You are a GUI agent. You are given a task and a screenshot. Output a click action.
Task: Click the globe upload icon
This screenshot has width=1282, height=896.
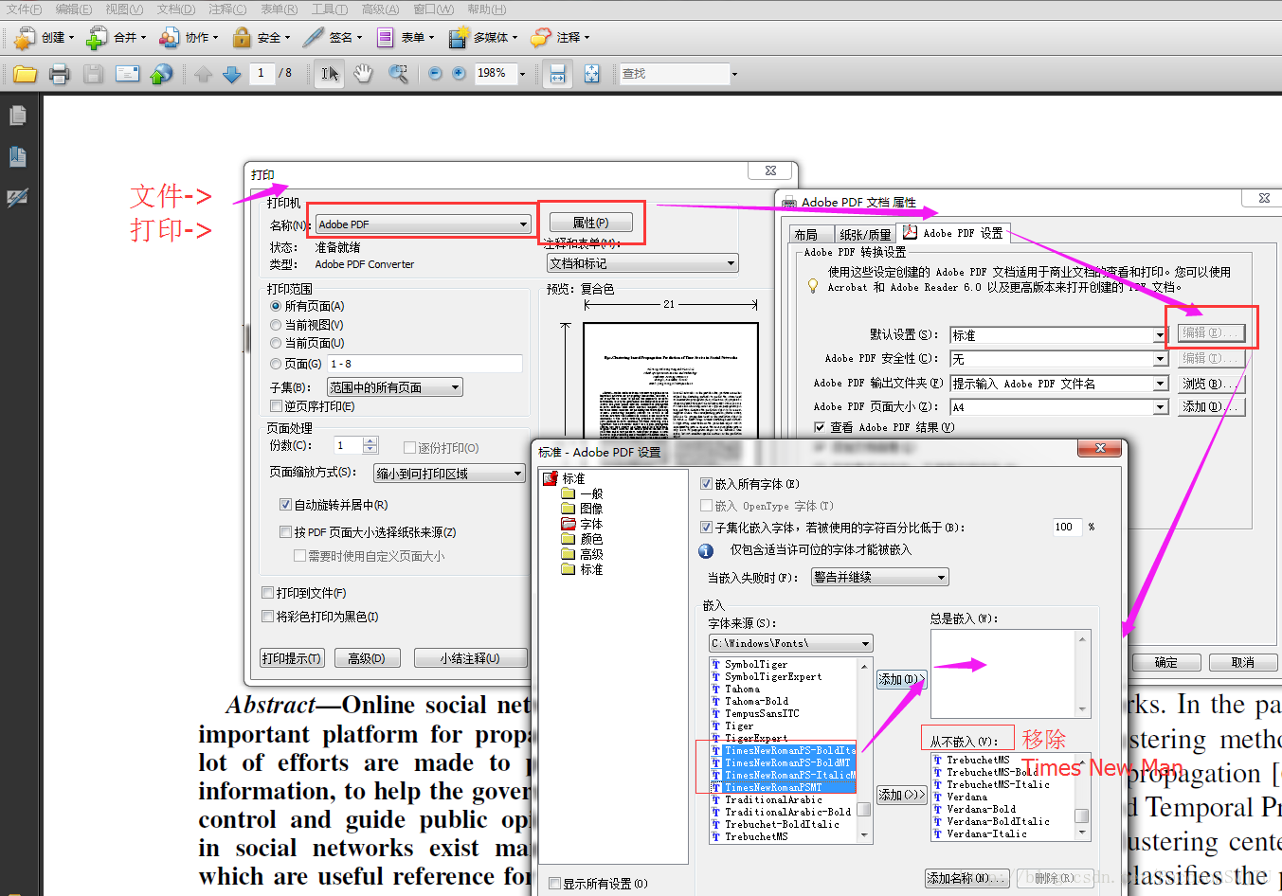pyautogui.click(x=162, y=74)
